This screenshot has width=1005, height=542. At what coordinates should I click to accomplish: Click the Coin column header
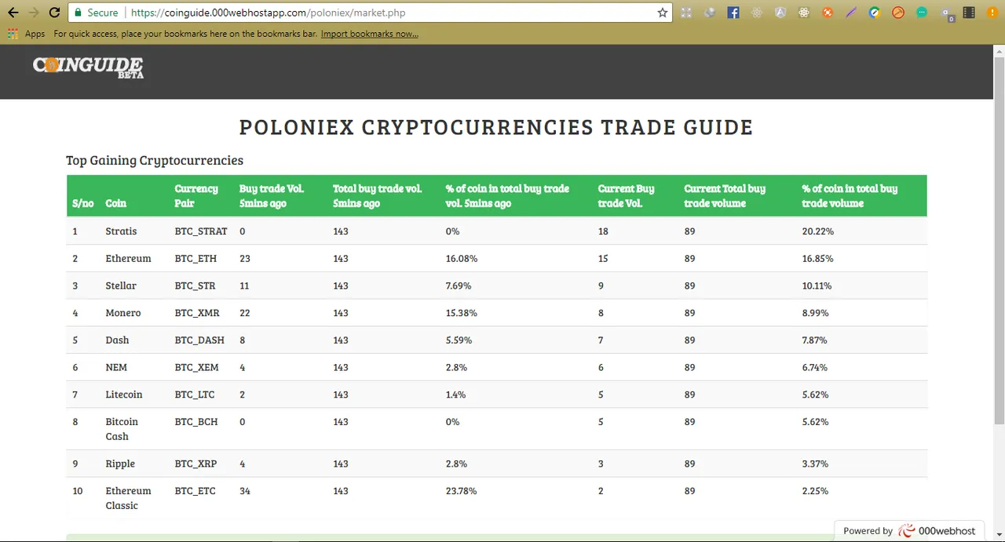(x=115, y=203)
